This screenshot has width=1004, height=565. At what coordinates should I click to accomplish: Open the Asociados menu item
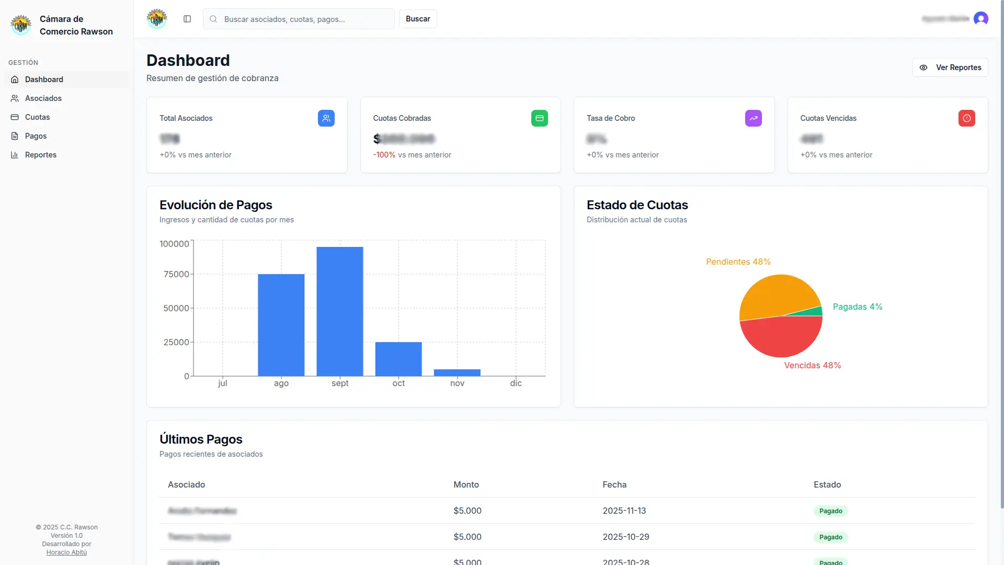click(43, 98)
